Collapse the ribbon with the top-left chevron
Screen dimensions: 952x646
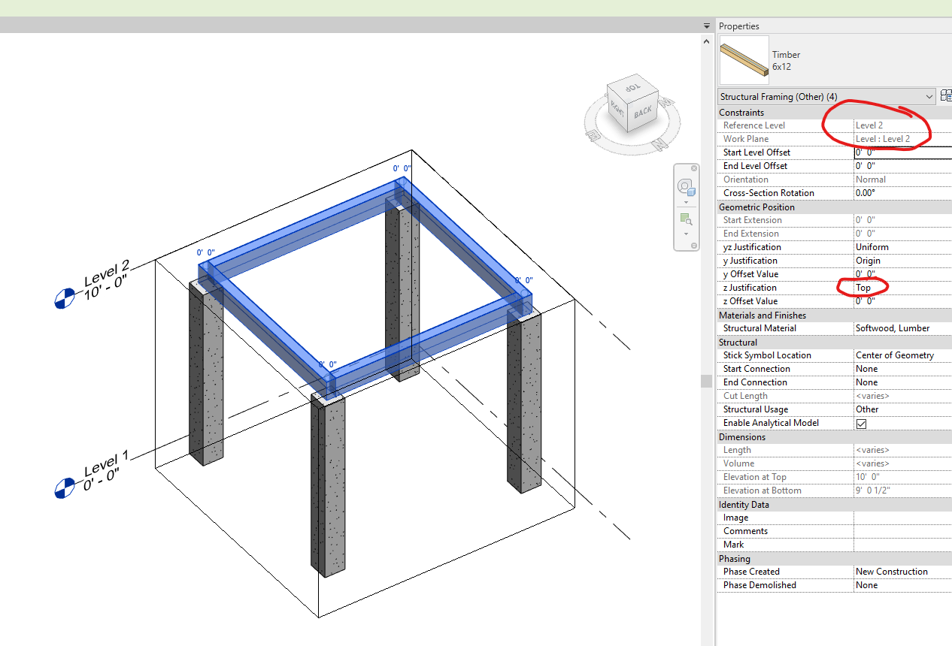(x=707, y=25)
